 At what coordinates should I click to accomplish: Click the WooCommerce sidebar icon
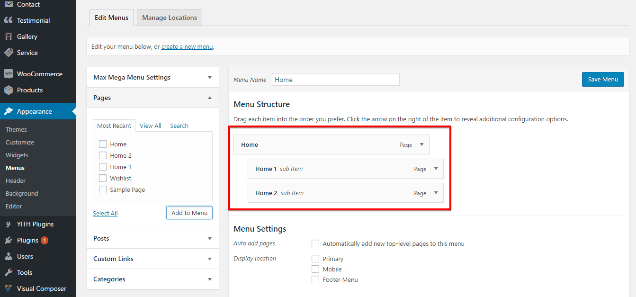click(8, 73)
